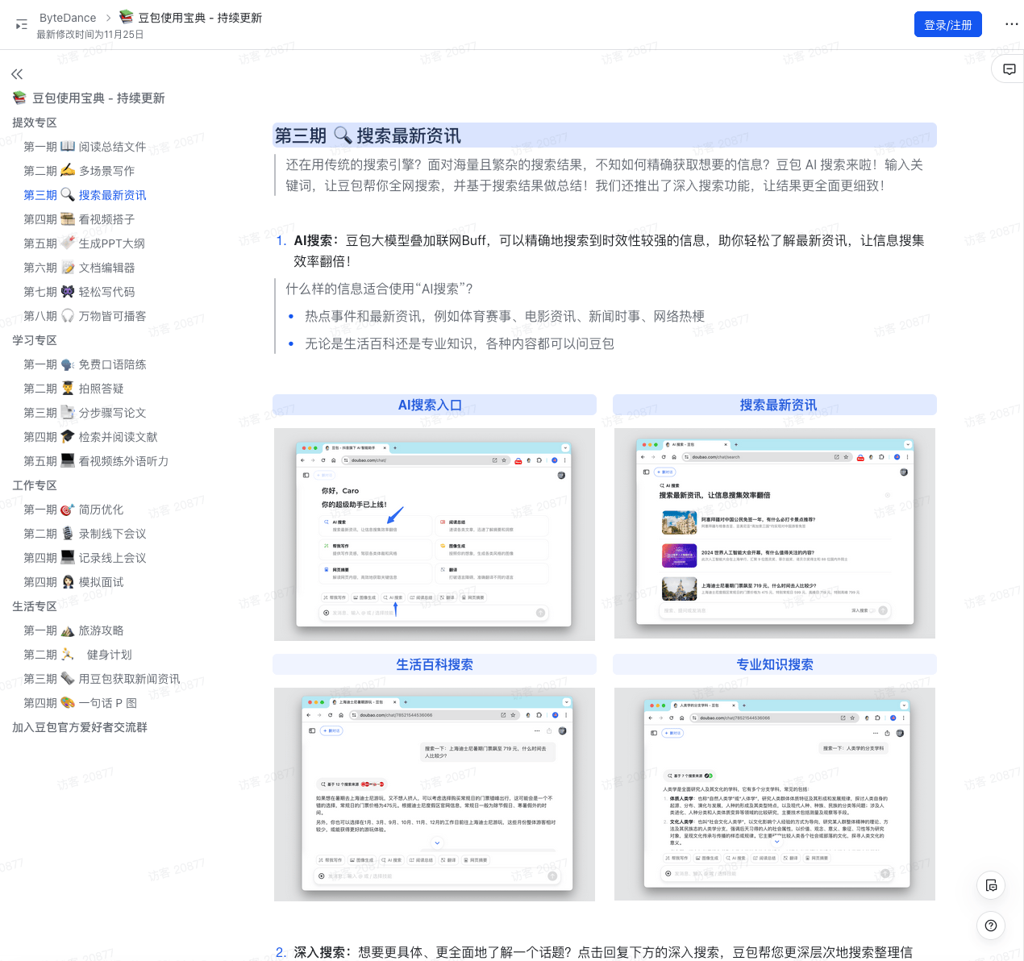Select 提效专区 section in sidebar
Image resolution: width=1024 pixels, height=961 pixels.
35,123
